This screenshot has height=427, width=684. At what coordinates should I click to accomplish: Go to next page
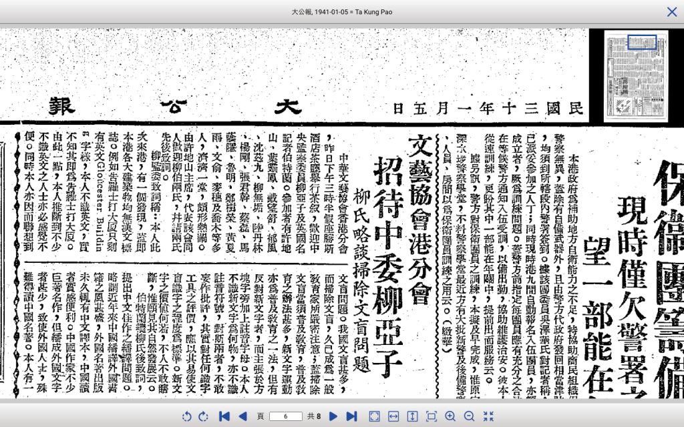(333, 416)
